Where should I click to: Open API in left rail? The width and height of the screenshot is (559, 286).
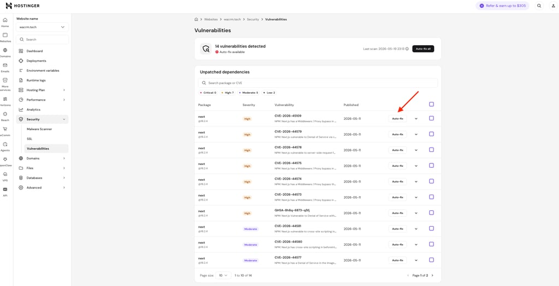[5, 192]
